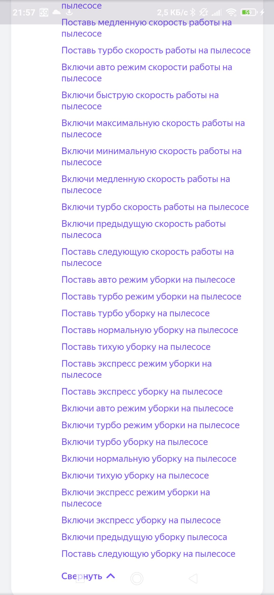The image size is (274, 595).
Task: Choose "Включи нормальную уборку на пылесосе"
Action: pos(149,459)
